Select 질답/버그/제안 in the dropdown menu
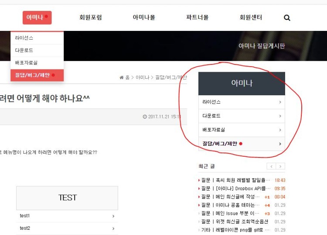The image size is (327, 235). pyautogui.click(x=33, y=75)
